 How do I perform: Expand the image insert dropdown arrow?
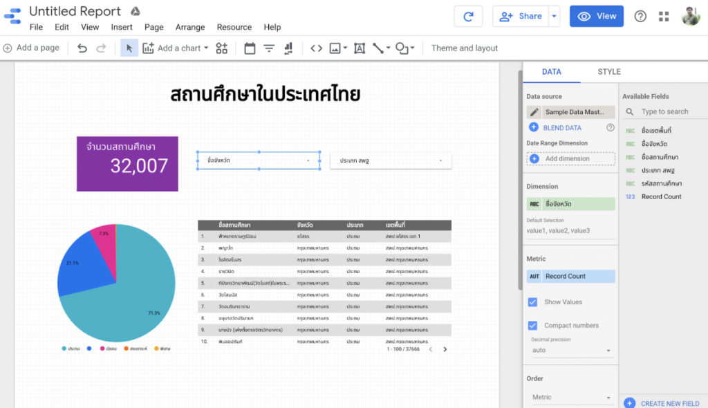pyautogui.click(x=346, y=48)
